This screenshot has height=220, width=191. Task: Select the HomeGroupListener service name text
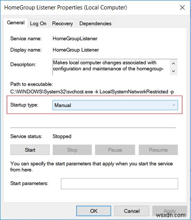coord(75,39)
